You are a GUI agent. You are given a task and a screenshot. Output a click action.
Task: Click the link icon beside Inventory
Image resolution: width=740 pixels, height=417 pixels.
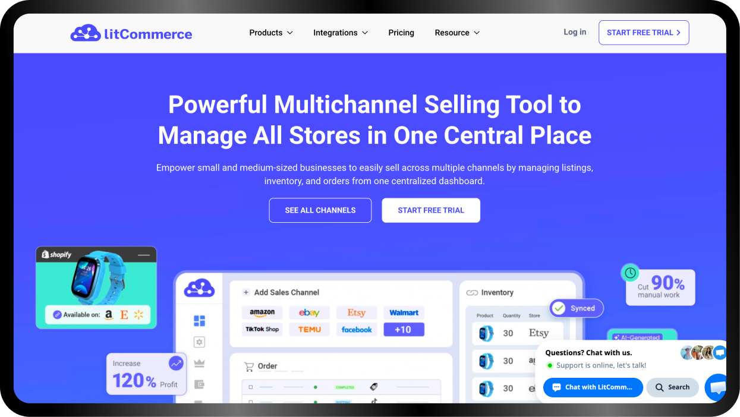[472, 293]
